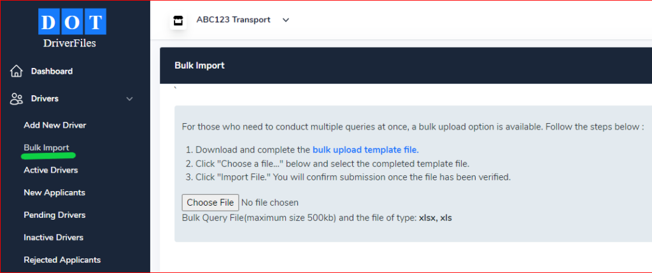The height and width of the screenshot is (273, 652).
Task: View New Applicants page
Action: (54, 192)
